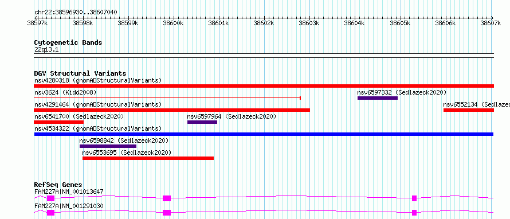Open the nsv6541700 (Sedlazeck2020) label
Screen dimensions: 510x219
(x=79, y=116)
